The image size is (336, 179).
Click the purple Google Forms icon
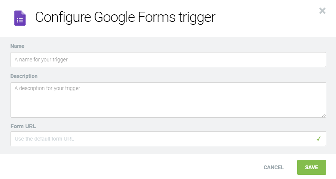coord(20,18)
